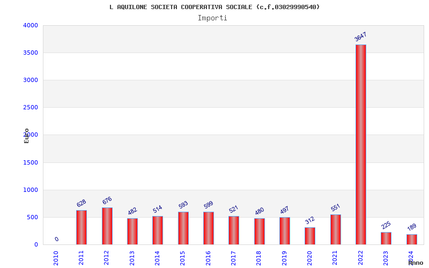429x268 pixels.
Task: Click the x-axis year label 2013
Action: (x=132, y=258)
